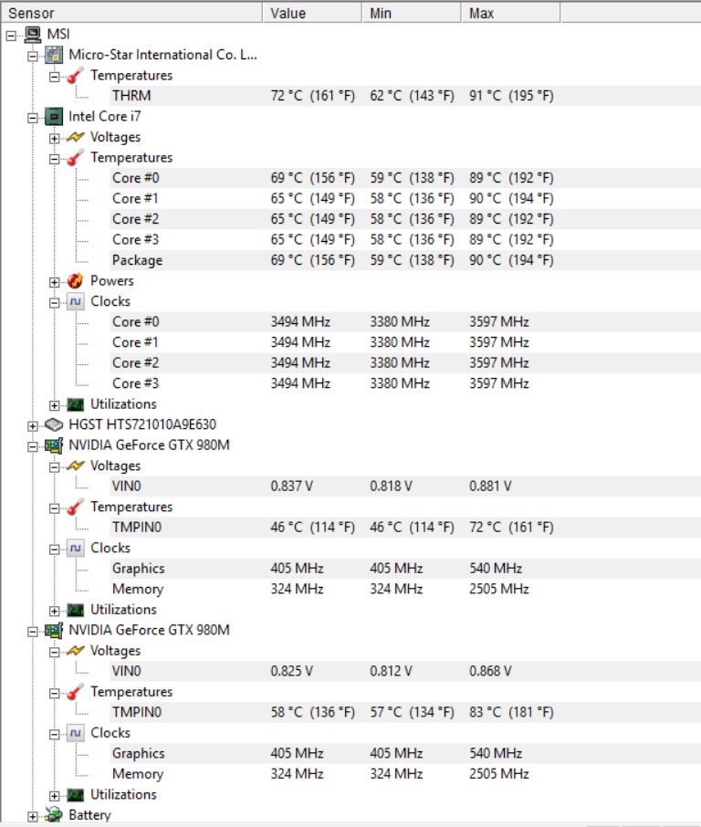701x827 pixels.
Task: Click the Value column header
Action: [x=312, y=13]
